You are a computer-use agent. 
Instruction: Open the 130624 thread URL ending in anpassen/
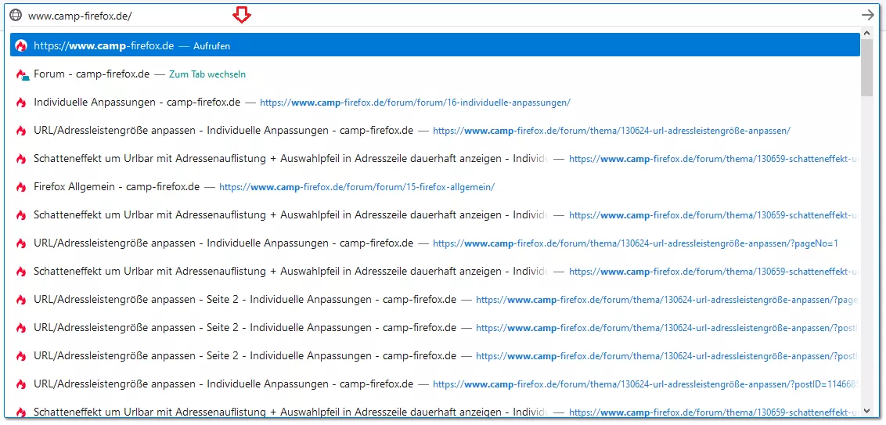611,131
